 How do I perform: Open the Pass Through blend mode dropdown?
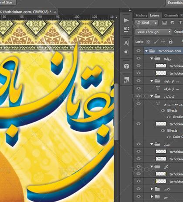point(153,32)
